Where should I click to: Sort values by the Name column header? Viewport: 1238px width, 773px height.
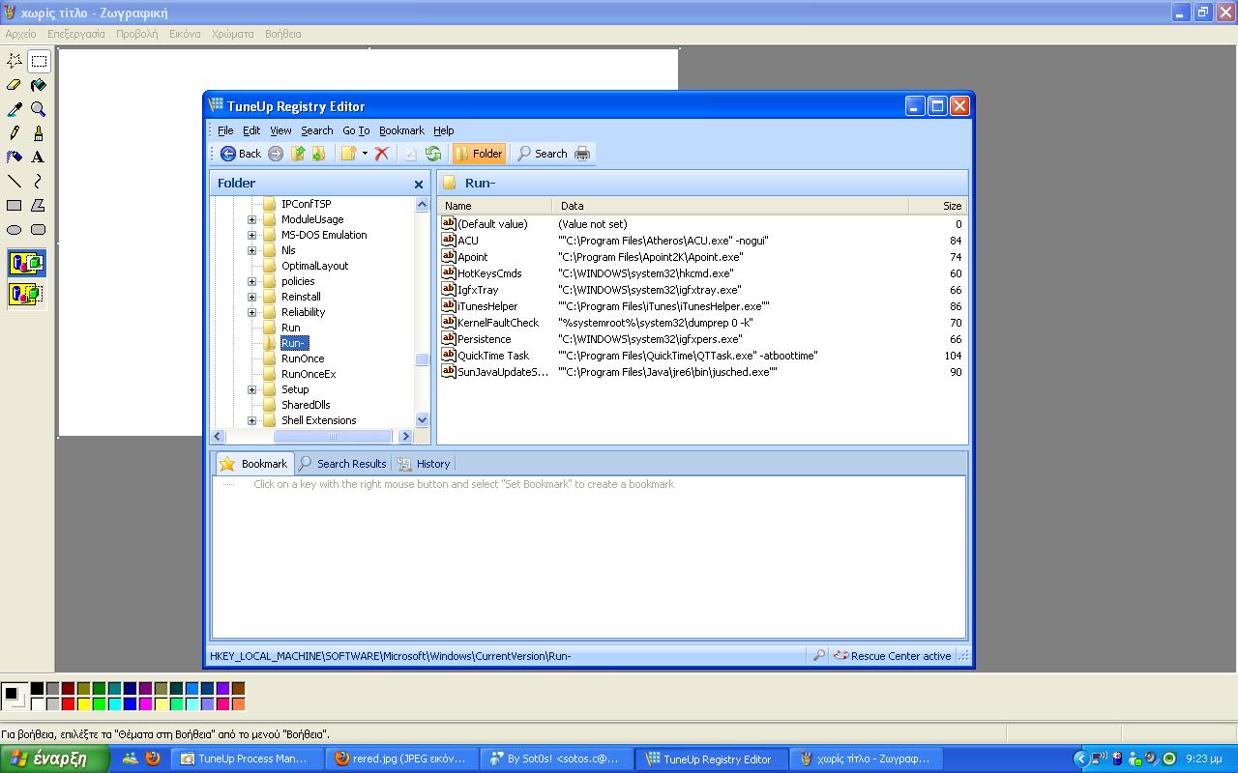point(494,206)
